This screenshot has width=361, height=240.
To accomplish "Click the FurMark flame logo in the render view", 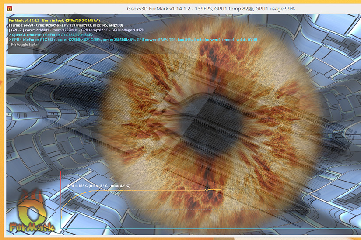I will [x=32, y=210].
